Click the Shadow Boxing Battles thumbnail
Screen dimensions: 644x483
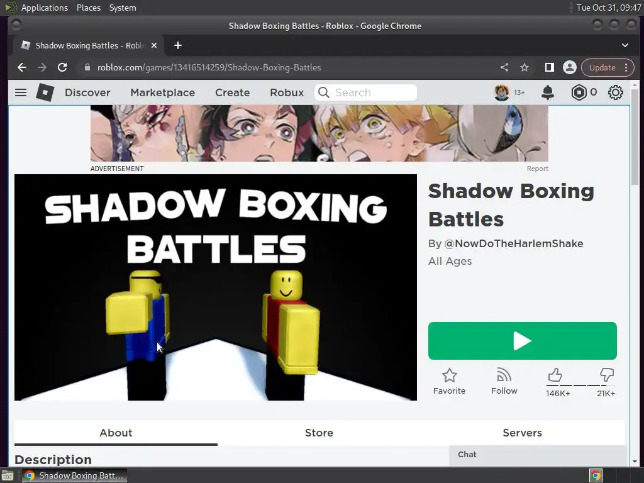tap(216, 287)
